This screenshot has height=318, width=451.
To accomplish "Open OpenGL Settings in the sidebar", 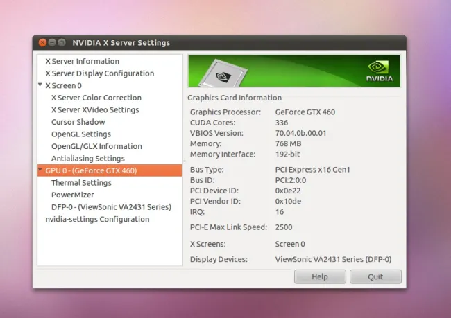I will (80, 134).
